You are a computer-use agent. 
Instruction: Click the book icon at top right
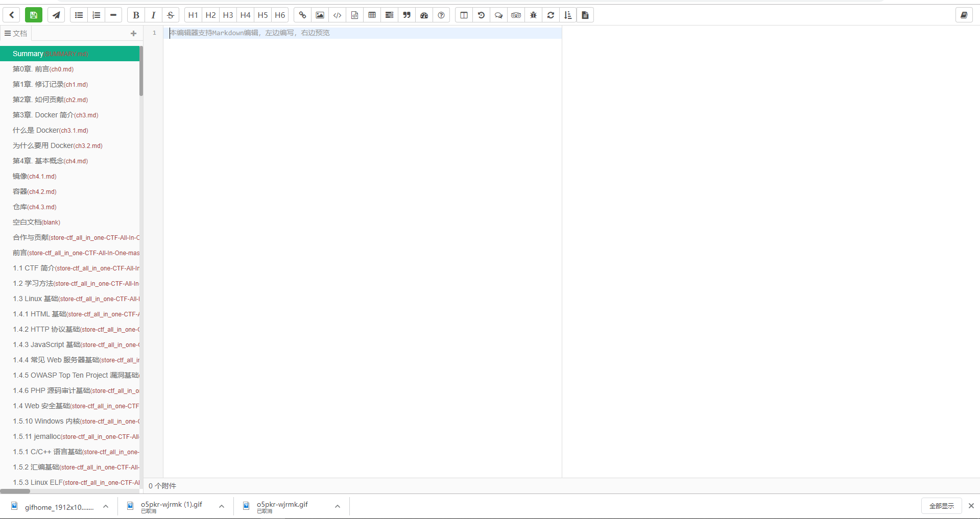coord(964,15)
